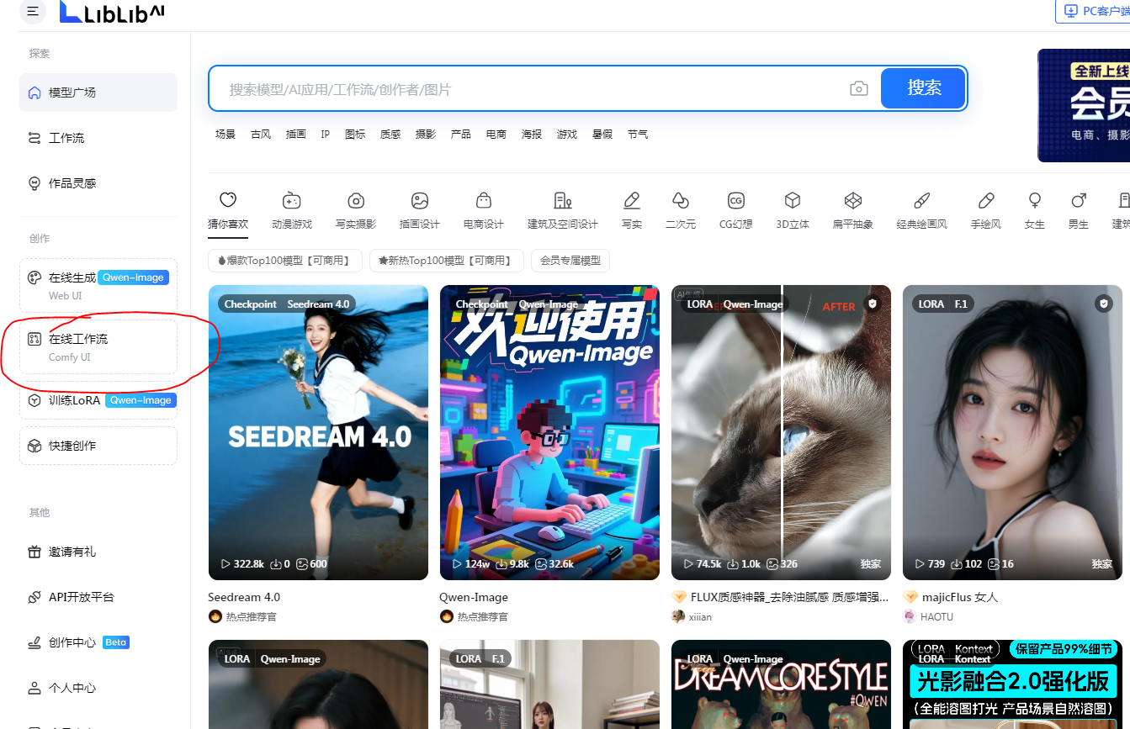Screen dimensions: 1130x729
Task: Select the 节气 search tag
Action: [x=638, y=135]
